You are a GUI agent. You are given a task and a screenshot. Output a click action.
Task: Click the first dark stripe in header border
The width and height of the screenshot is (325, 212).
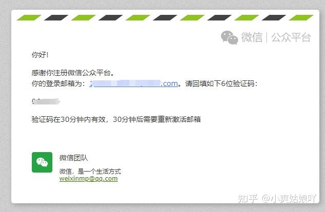tap(56, 17)
